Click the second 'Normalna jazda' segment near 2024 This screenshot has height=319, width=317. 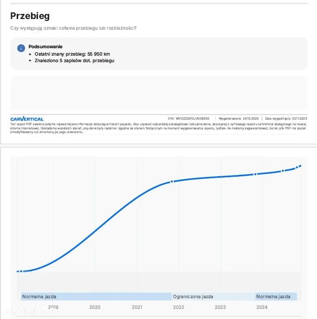click(x=276, y=297)
